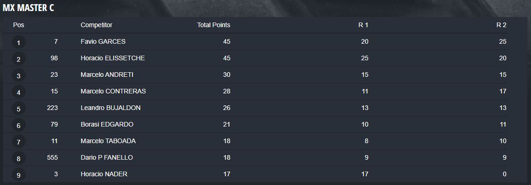531x185 pixels.
Task: Click Horacio NADER competitor name
Action: coord(104,174)
